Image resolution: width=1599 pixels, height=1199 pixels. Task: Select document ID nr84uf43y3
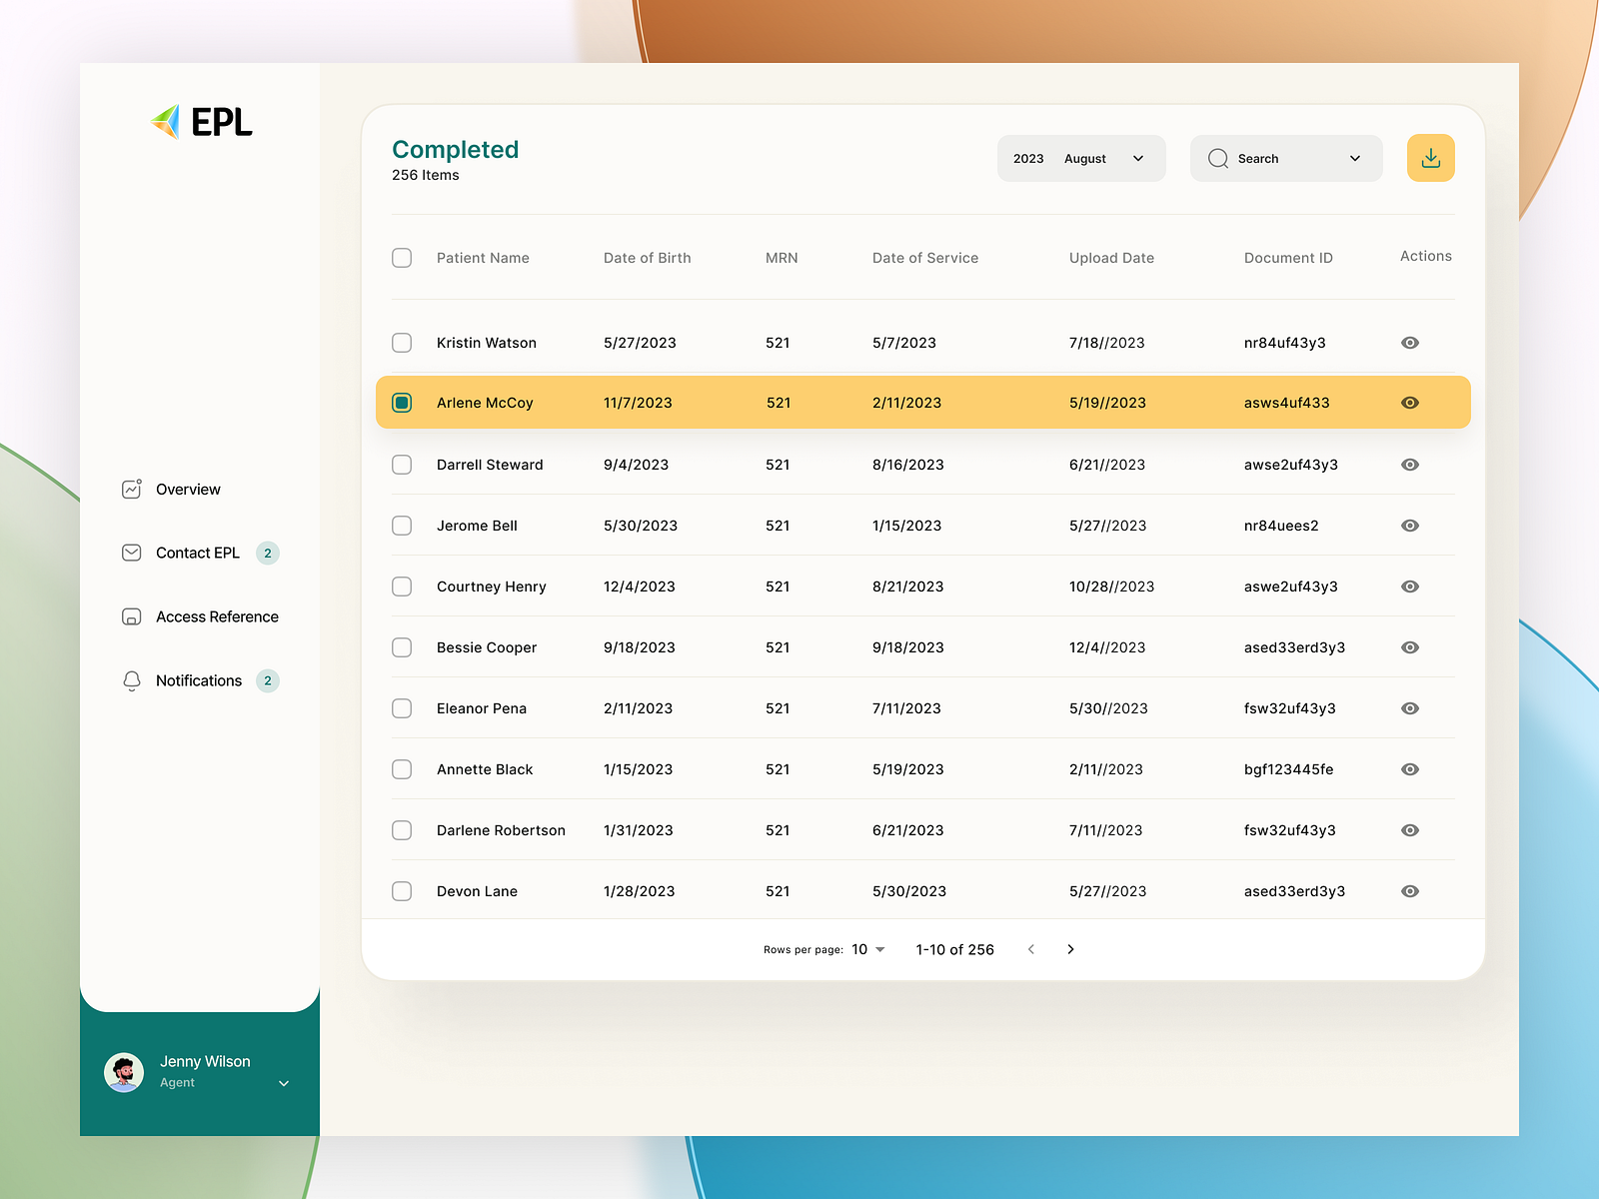click(x=1285, y=343)
